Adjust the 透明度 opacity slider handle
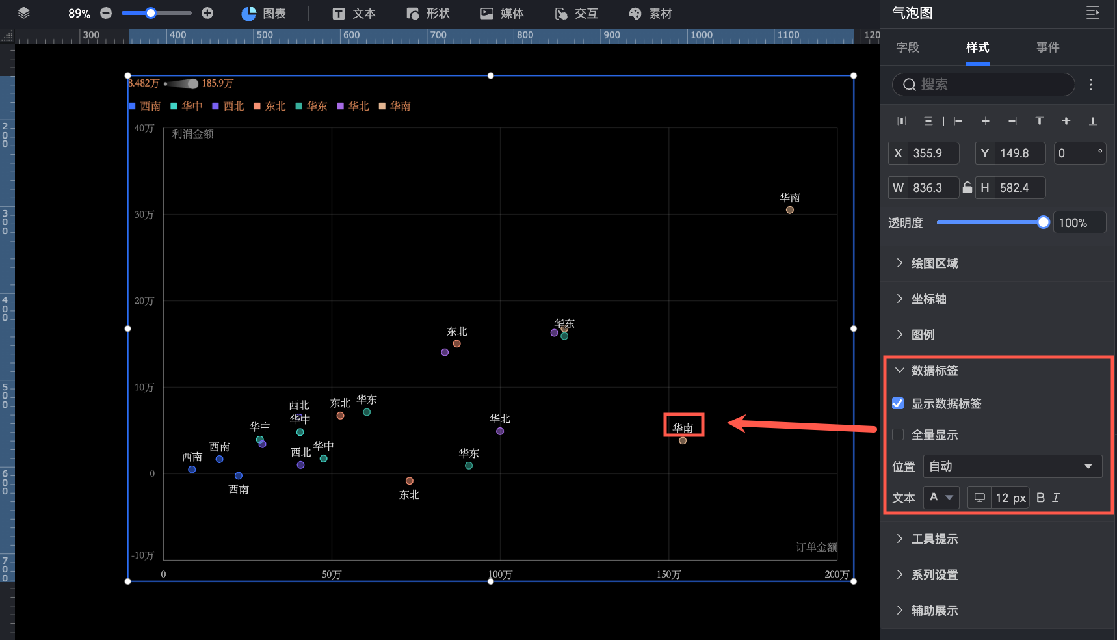This screenshot has width=1117, height=640. (x=1044, y=222)
